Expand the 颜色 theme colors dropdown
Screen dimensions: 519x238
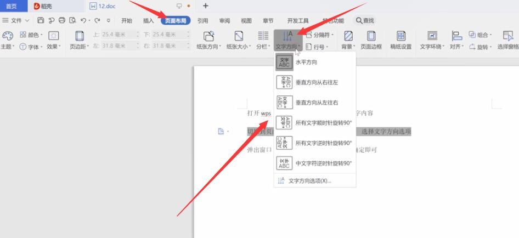pyautogui.click(x=31, y=35)
